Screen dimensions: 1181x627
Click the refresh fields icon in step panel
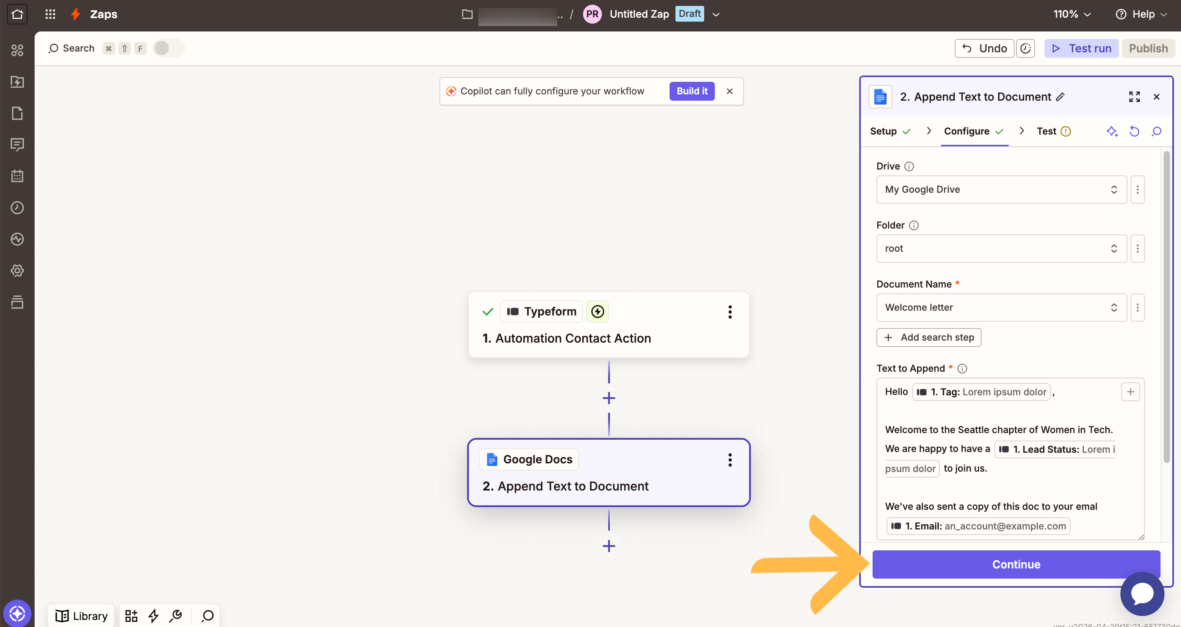click(1134, 131)
